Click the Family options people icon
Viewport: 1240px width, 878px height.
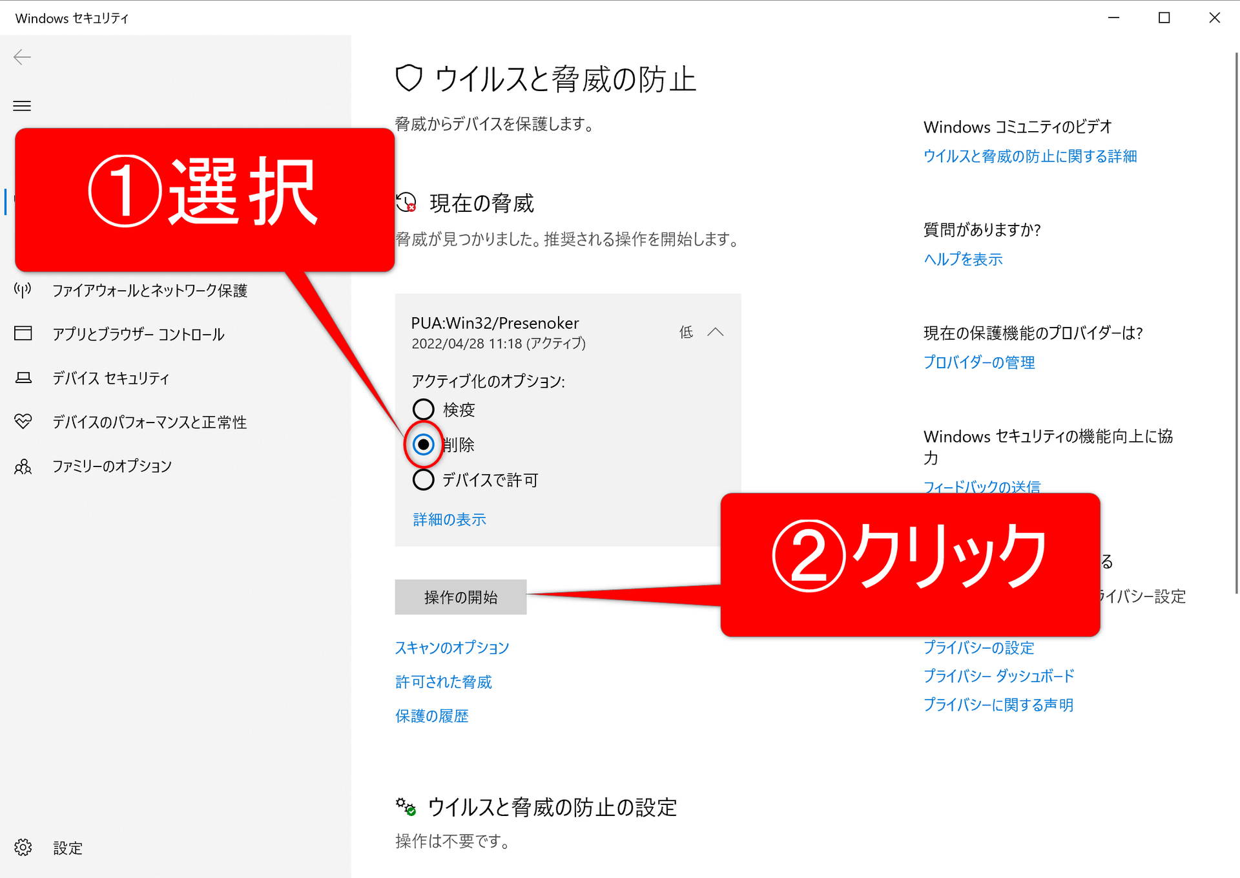tap(23, 466)
